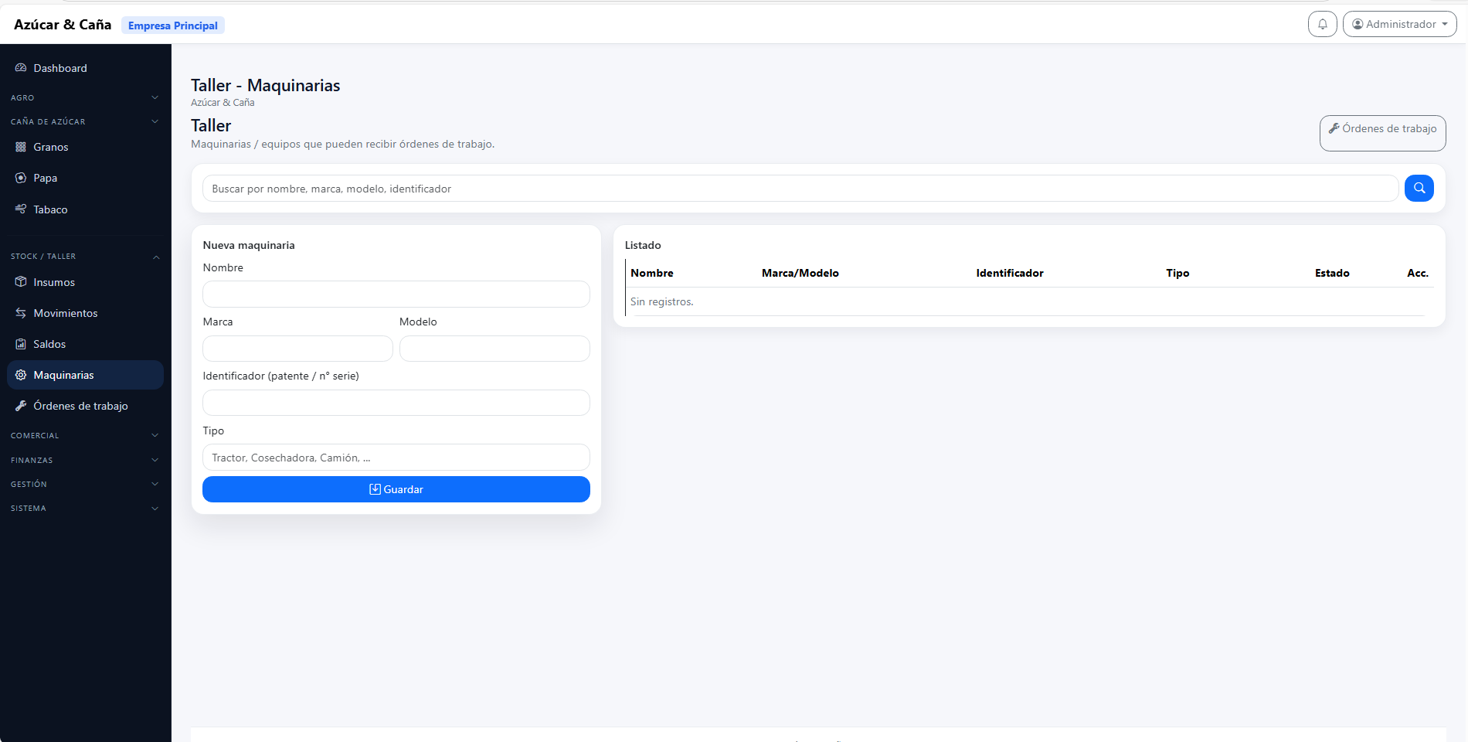Click the notification bell icon
The height and width of the screenshot is (742, 1468).
click(1322, 24)
